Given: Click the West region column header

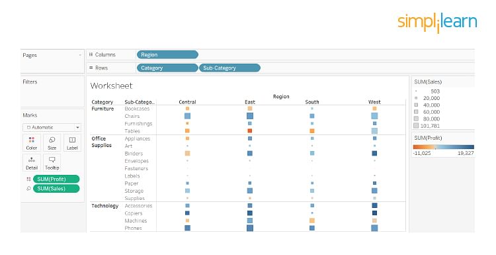Looking at the screenshot, I should tap(374, 102).
